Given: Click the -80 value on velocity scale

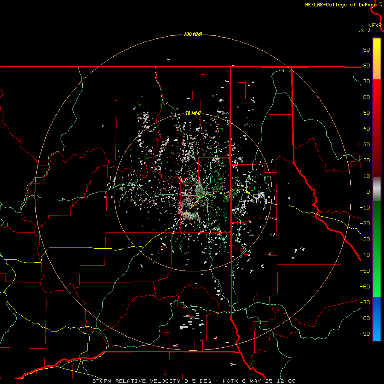Looking at the screenshot, I should tap(365, 318).
